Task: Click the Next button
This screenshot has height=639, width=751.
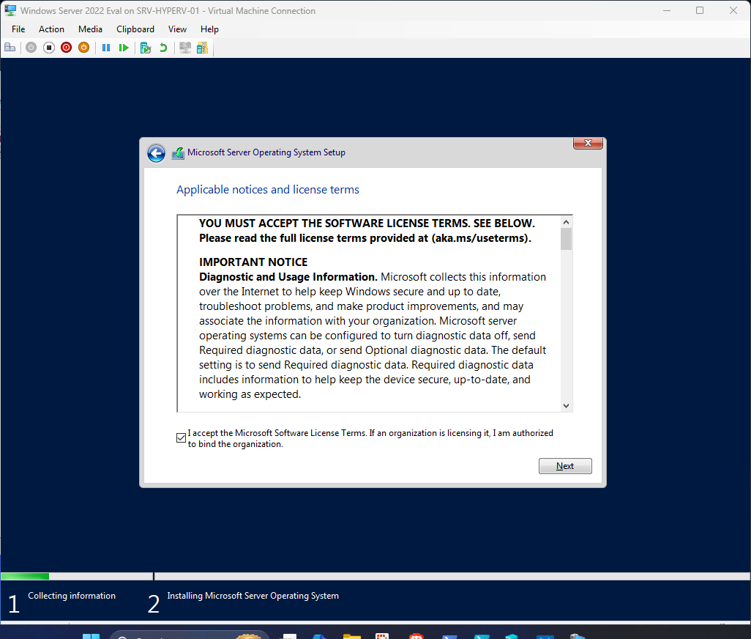Action: tap(565, 466)
